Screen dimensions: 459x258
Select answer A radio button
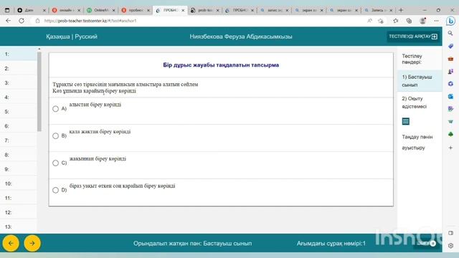[56, 109]
